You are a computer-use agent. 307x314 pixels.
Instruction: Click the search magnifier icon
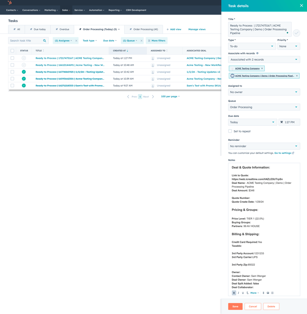(45, 41)
